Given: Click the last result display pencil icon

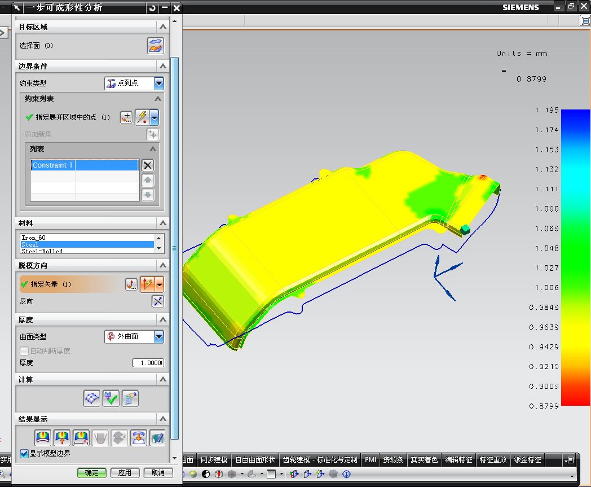Looking at the screenshot, I should pyautogui.click(x=157, y=437).
